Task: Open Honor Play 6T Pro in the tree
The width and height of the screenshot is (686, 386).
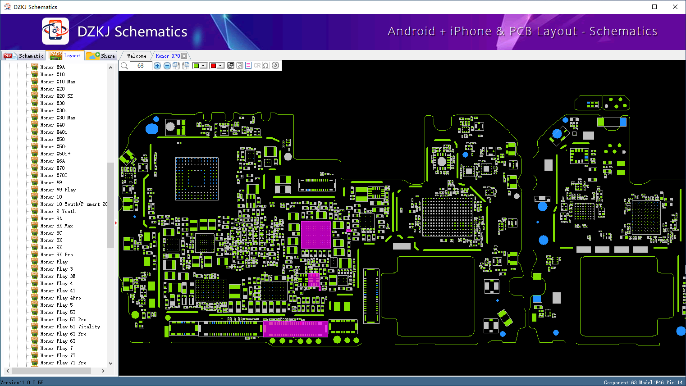Action: (x=63, y=334)
